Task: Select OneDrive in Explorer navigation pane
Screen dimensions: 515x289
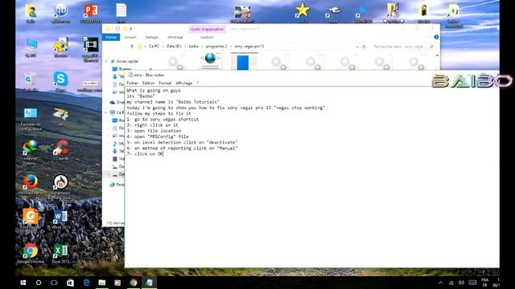Action: coord(117,102)
